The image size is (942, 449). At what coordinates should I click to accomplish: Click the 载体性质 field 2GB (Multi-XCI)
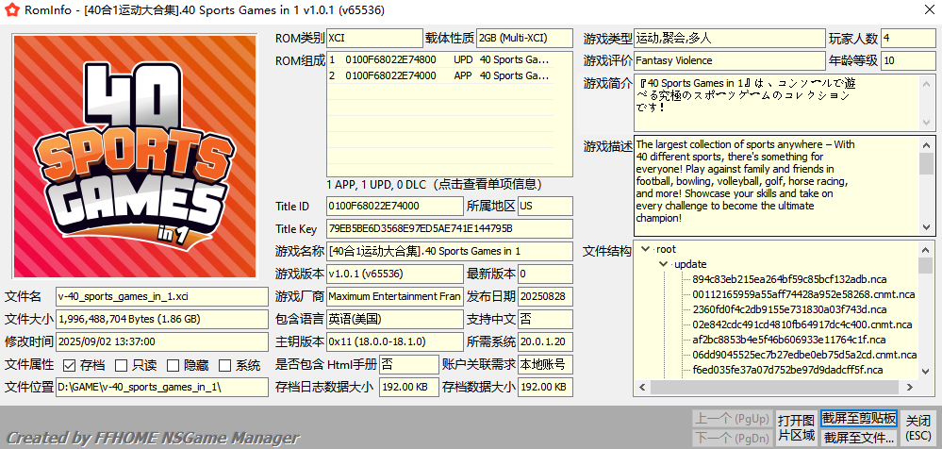point(524,39)
